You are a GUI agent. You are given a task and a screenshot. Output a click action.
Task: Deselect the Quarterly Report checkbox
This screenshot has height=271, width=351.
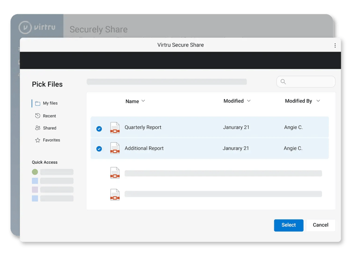pos(99,128)
